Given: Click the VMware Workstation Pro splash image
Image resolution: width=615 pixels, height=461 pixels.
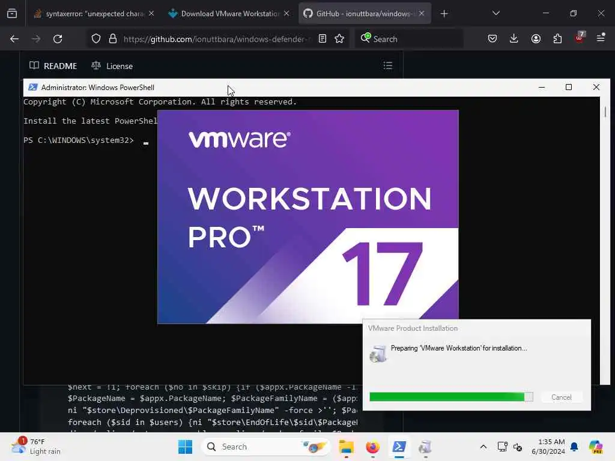Looking at the screenshot, I should [x=308, y=217].
